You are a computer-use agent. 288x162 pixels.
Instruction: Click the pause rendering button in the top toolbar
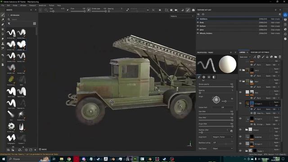[160, 10]
